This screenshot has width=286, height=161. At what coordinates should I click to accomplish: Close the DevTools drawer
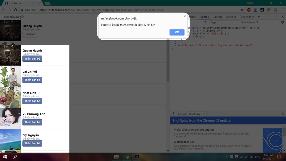click(x=282, y=114)
